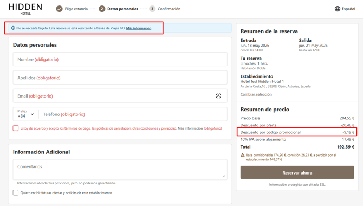Click the warning triangle icon near commission note

pos(243,155)
